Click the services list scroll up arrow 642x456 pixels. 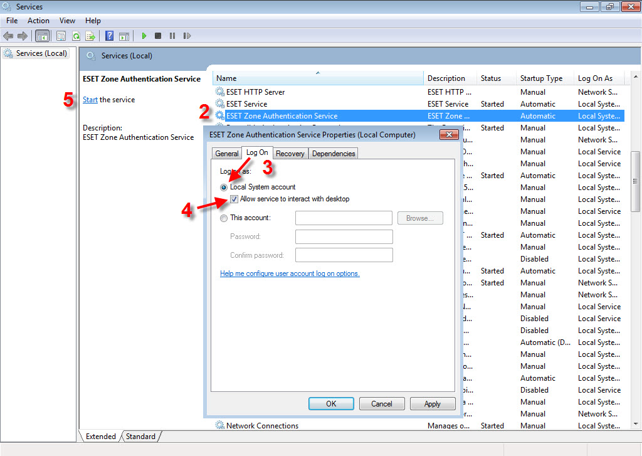click(x=636, y=77)
